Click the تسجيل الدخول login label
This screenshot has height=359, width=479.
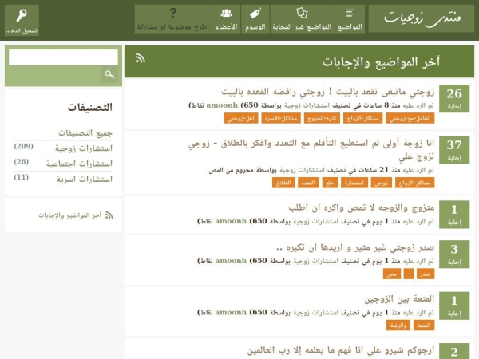click(x=22, y=31)
